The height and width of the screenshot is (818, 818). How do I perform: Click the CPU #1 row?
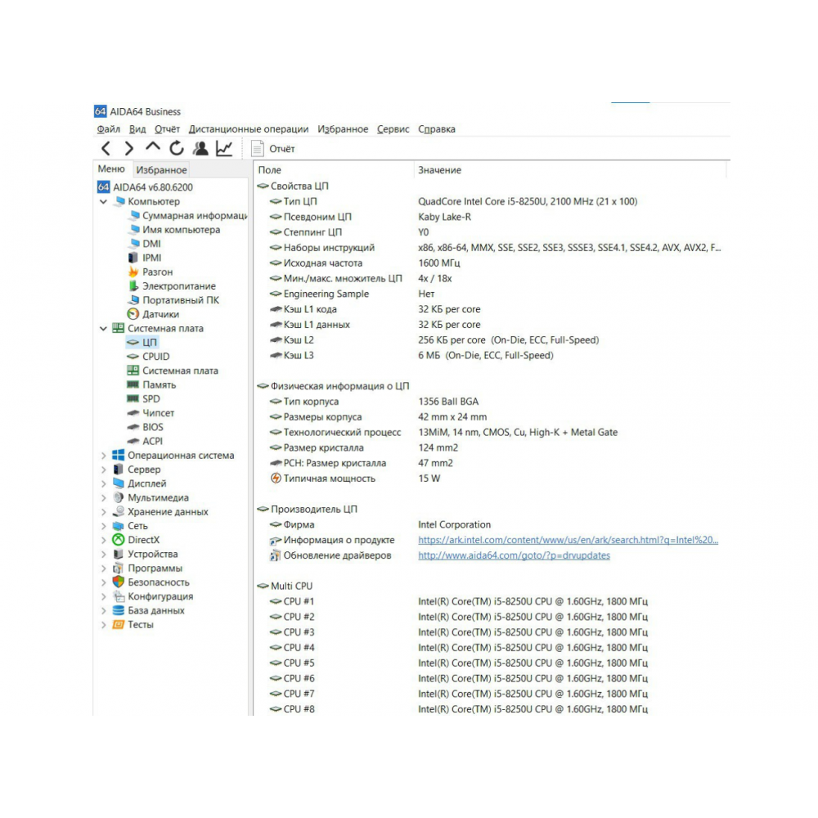(x=459, y=601)
